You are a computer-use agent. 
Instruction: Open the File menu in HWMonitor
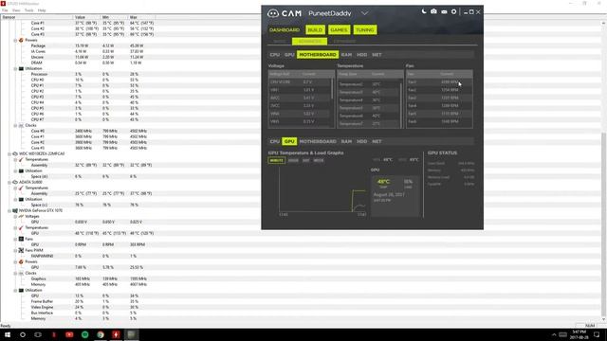[5, 10]
